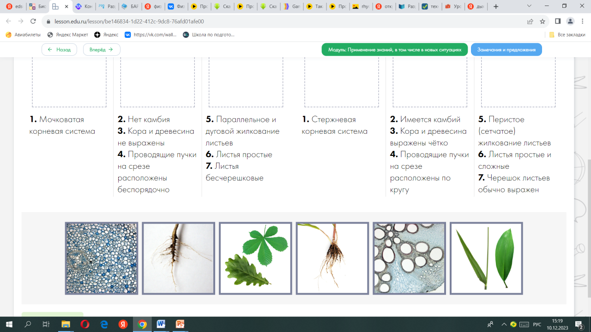Bookmark this page with the star icon
Viewport: 591px width, 332px height.
click(543, 21)
